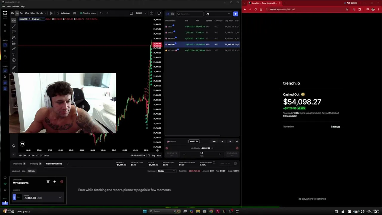Switch to the Pending tab
This screenshot has width=382, height=215.
click(36, 164)
